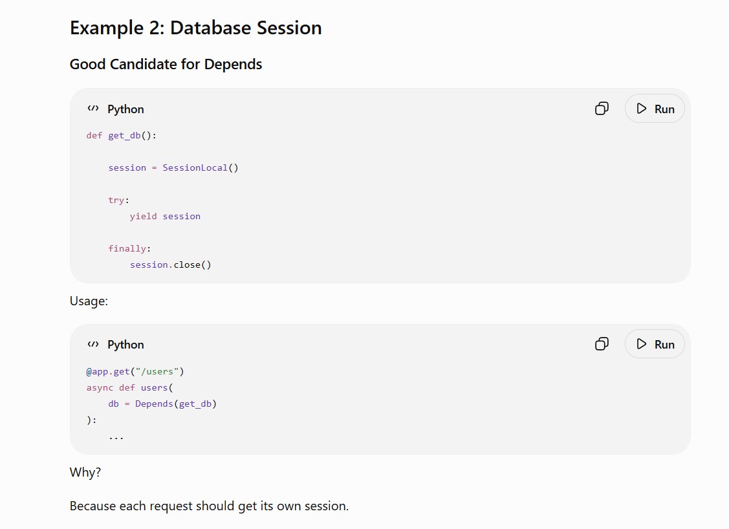Image resolution: width=729 pixels, height=529 pixels.
Task: Click the 'session.close()' code line
Action: pyautogui.click(x=171, y=264)
